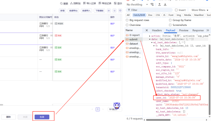This screenshot has width=211, height=121.
Task: Click the purple 生效 button
Action: click(42, 117)
